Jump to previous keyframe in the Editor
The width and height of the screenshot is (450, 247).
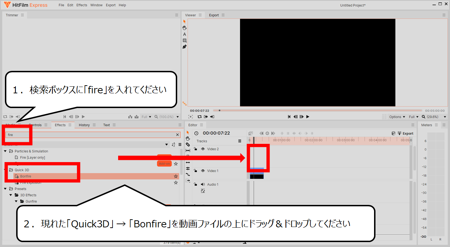pyautogui.click(x=261, y=133)
